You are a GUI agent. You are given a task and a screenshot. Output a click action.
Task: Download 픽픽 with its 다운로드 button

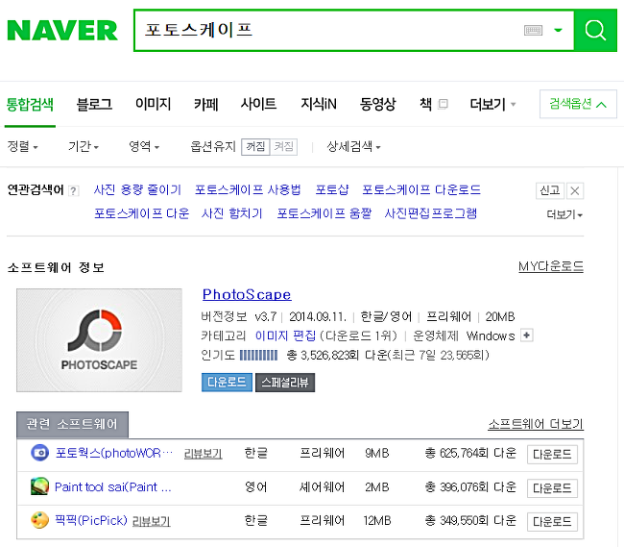[552, 521]
